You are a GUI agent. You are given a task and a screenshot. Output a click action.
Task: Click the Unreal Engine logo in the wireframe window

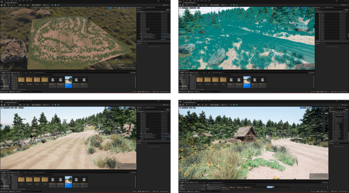coord(180,2)
